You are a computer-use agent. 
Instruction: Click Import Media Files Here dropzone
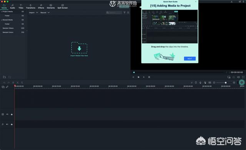coord(79,49)
